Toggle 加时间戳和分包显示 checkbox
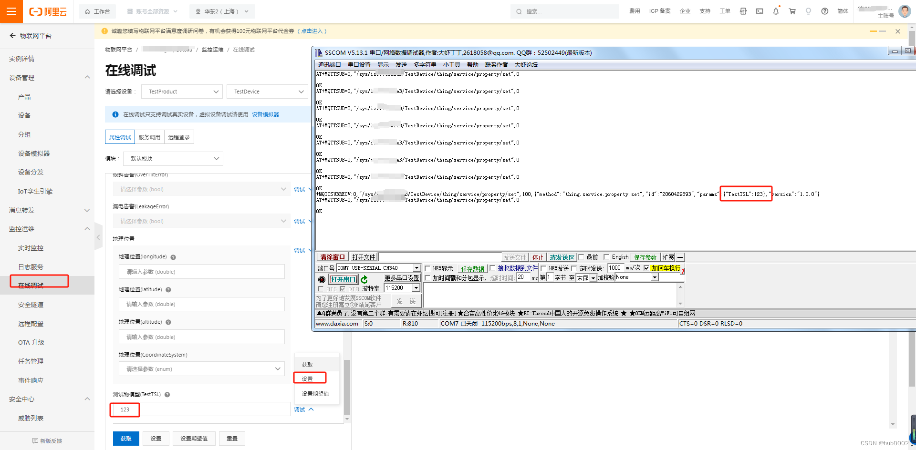 click(427, 278)
